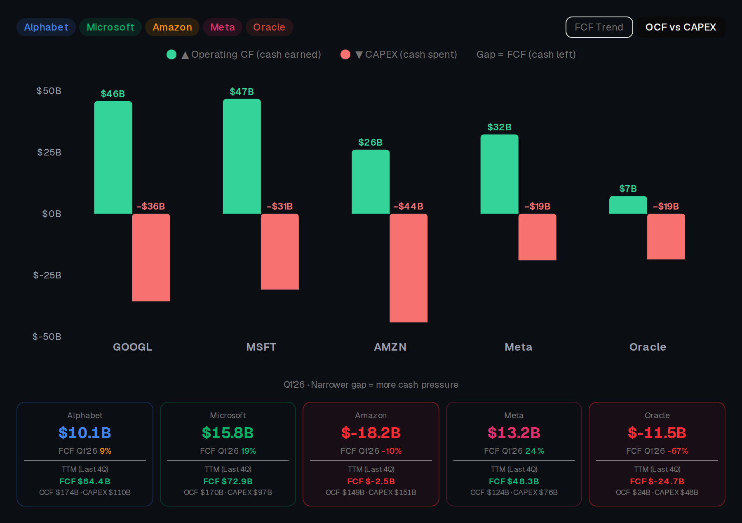
Task: Click Alphabet TTM 'FCF $64.4B' value
Action: [85, 481]
